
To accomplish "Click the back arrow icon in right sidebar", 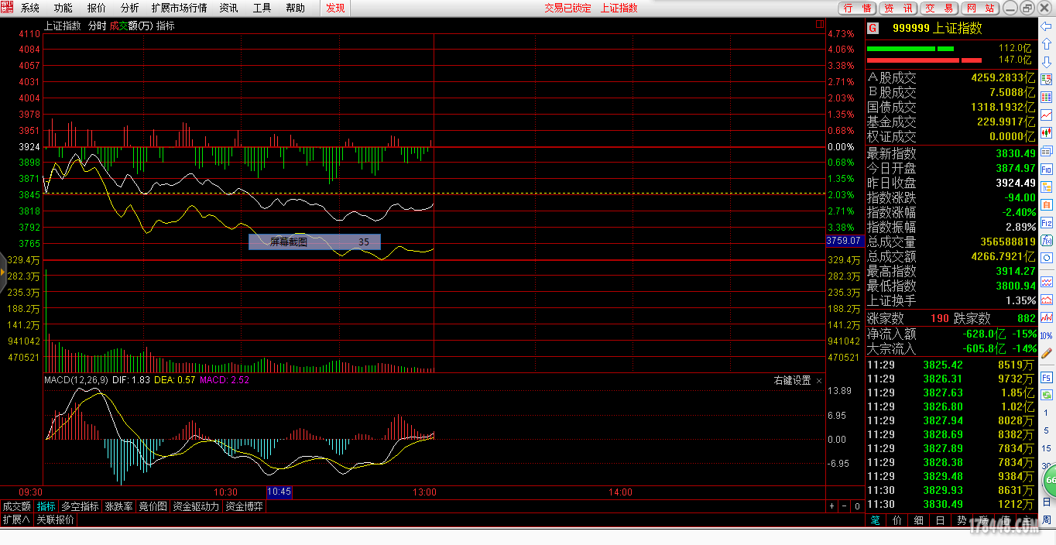I will tap(1047, 27).
